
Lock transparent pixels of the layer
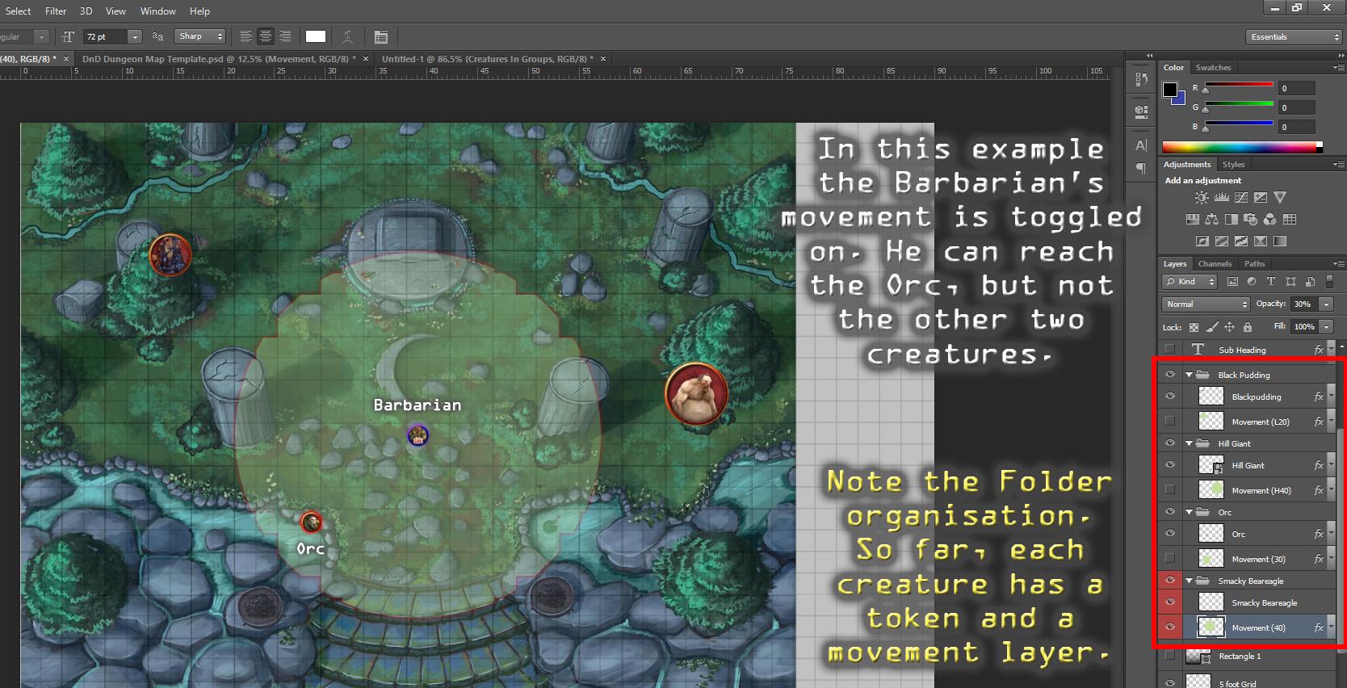click(x=1194, y=327)
